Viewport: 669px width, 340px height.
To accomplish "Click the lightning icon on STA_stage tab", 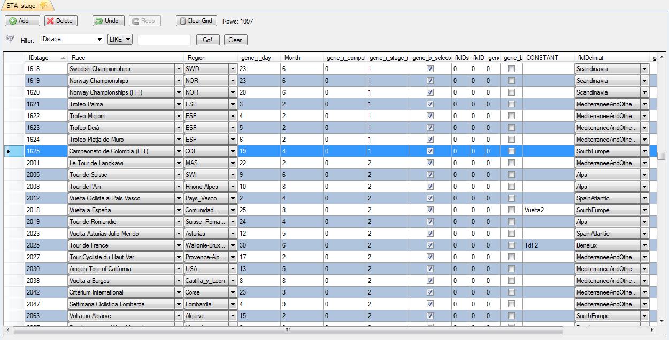I will pos(44,5).
